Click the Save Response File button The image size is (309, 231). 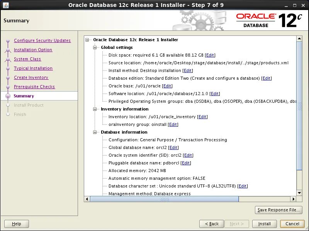coord(278,210)
